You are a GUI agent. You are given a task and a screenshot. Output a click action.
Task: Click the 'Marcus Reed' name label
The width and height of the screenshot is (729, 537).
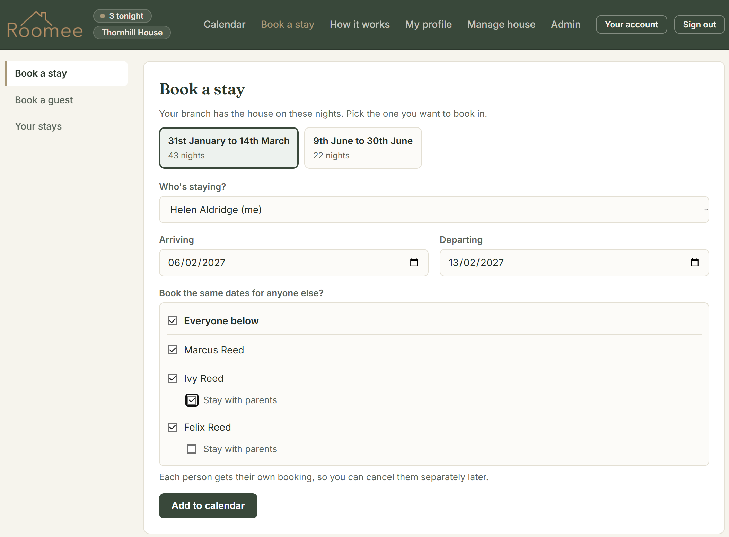tap(214, 350)
